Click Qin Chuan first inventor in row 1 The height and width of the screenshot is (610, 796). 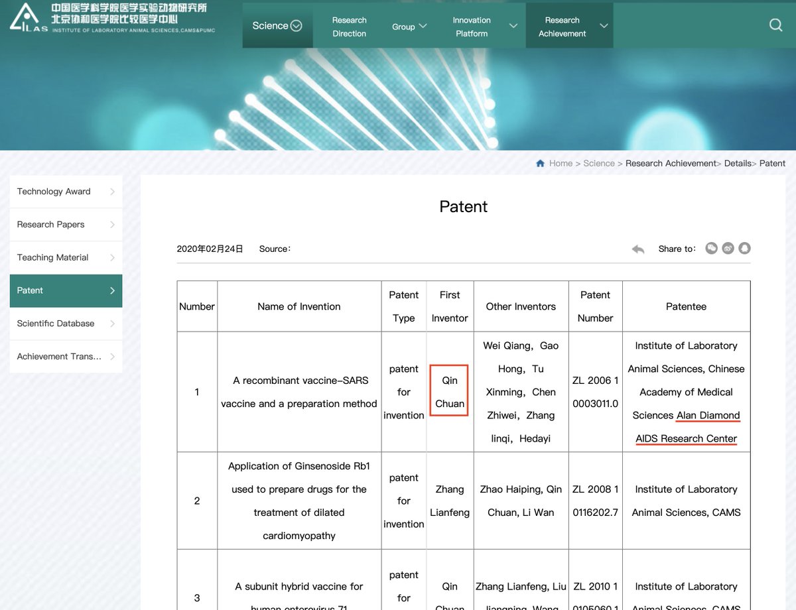(x=450, y=392)
